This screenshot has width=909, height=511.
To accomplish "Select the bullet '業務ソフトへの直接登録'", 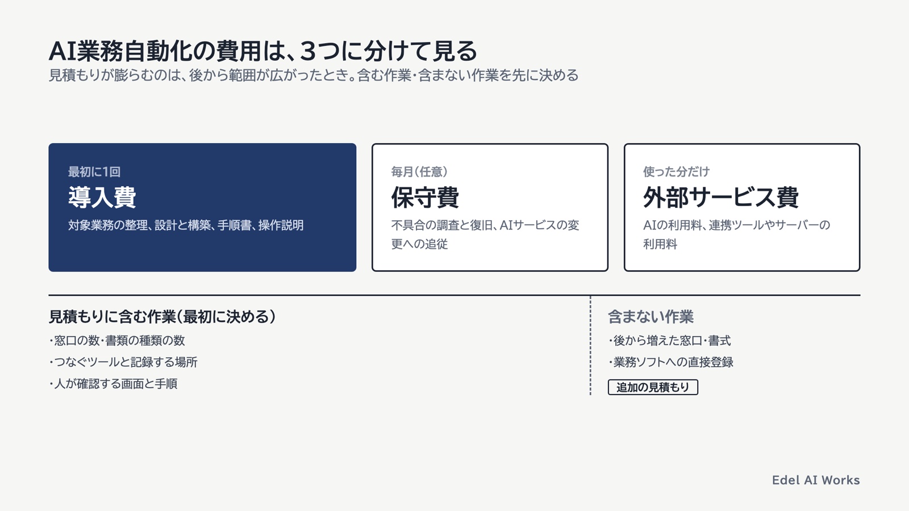I will click(671, 362).
